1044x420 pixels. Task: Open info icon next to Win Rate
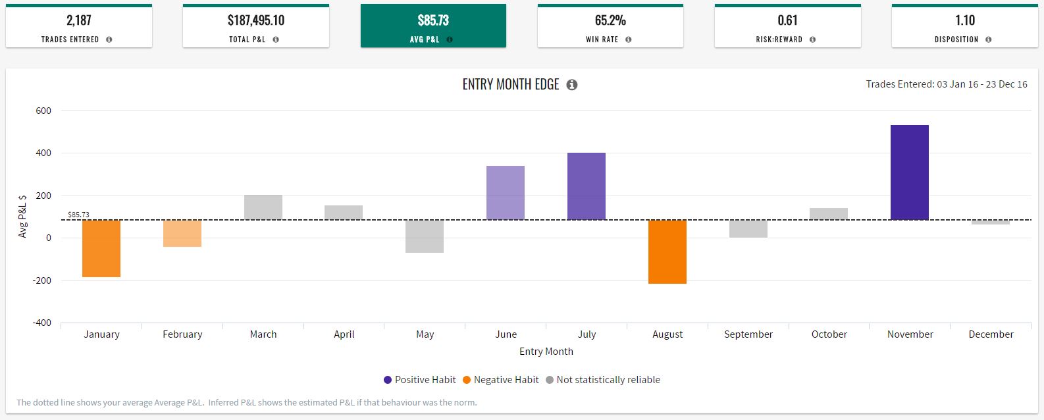coord(629,39)
